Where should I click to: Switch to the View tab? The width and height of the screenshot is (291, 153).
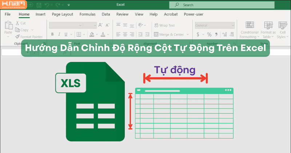139,14
